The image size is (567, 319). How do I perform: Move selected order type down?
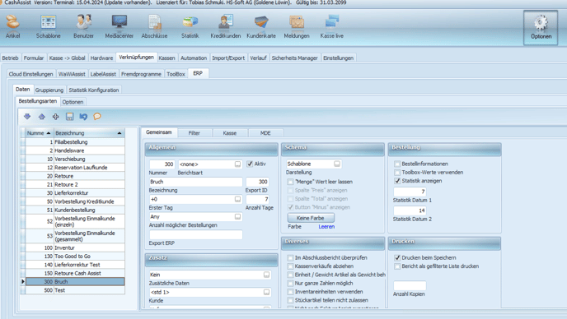pos(27,117)
